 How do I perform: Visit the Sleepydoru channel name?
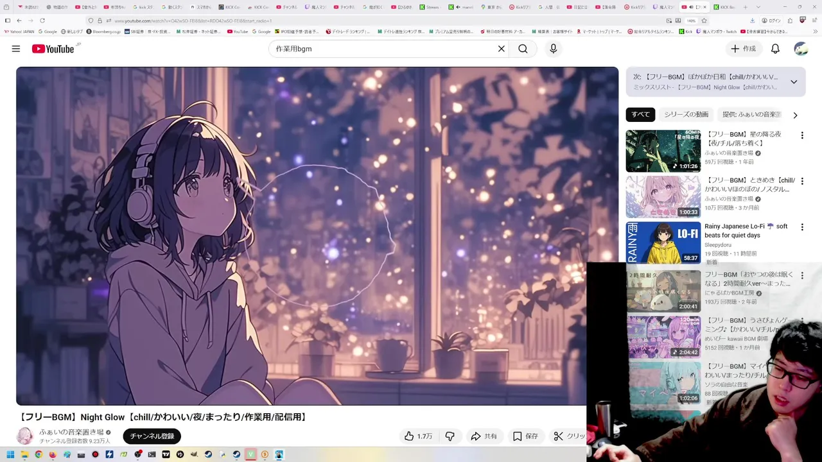718,244
